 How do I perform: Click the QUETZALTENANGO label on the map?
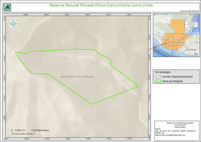coord(77,77)
